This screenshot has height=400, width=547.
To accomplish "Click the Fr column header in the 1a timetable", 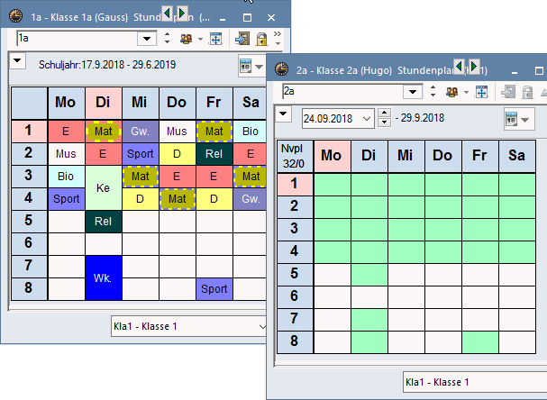I will pos(214,103).
